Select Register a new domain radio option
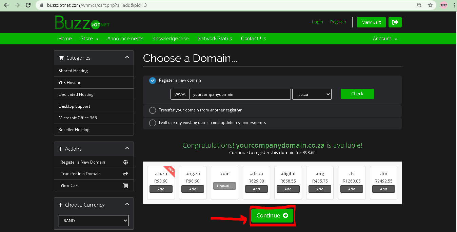 (x=153, y=81)
